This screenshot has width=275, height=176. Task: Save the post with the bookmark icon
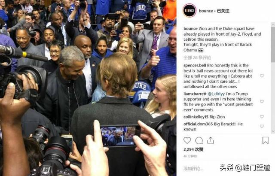(x=266, y=140)
